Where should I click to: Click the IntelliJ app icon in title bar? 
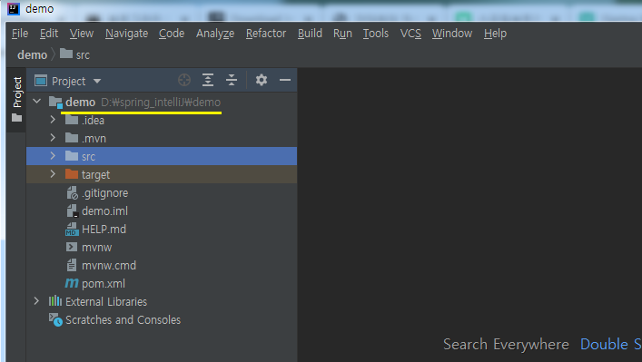(x=14, y=8)
